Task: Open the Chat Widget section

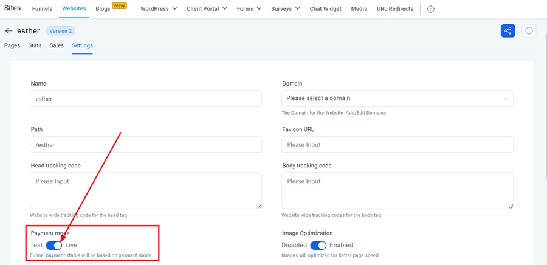Action: [x=325, y=9]
